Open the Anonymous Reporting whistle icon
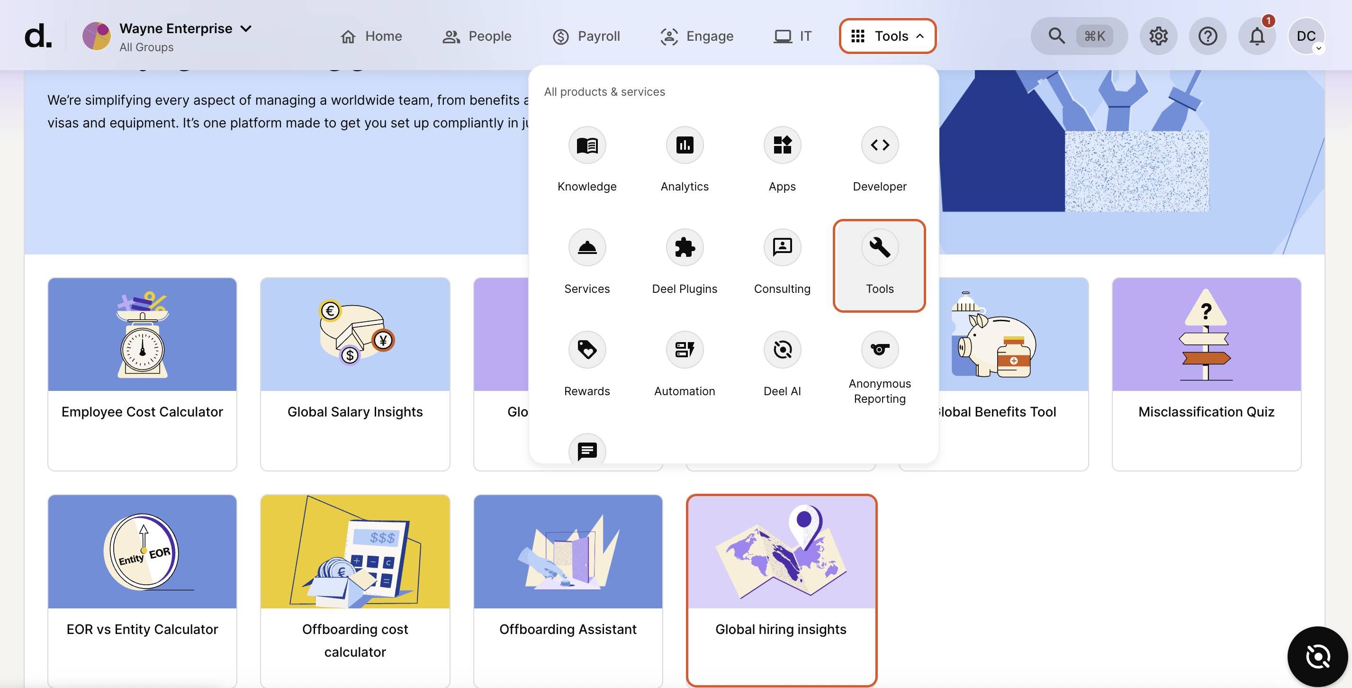The height and width of the screenshot is (688, 1352). [x=880, y=350]
